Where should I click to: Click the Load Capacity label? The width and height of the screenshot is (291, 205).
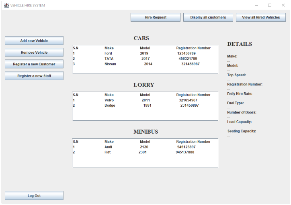point(240,122)
